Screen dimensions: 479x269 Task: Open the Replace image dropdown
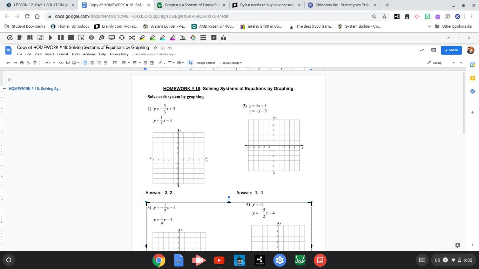click(x=231, y=63)
